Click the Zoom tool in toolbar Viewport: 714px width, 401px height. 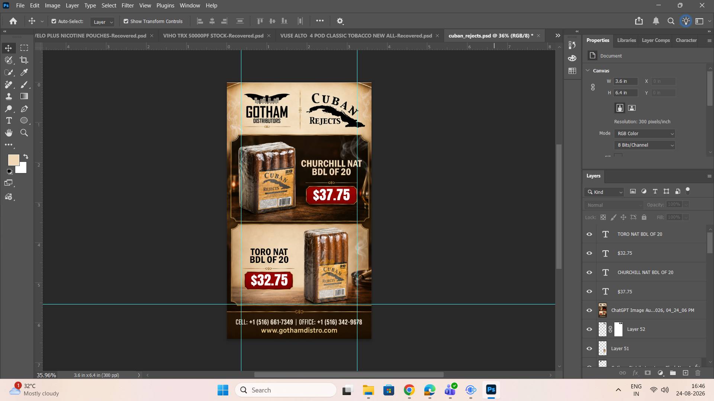click(24, 133)
